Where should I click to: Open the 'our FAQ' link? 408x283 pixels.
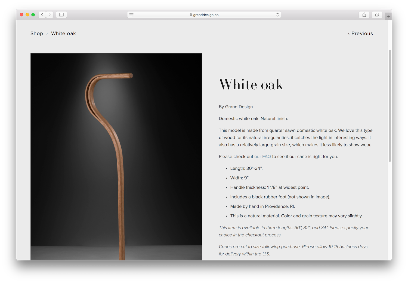point(262,157)
